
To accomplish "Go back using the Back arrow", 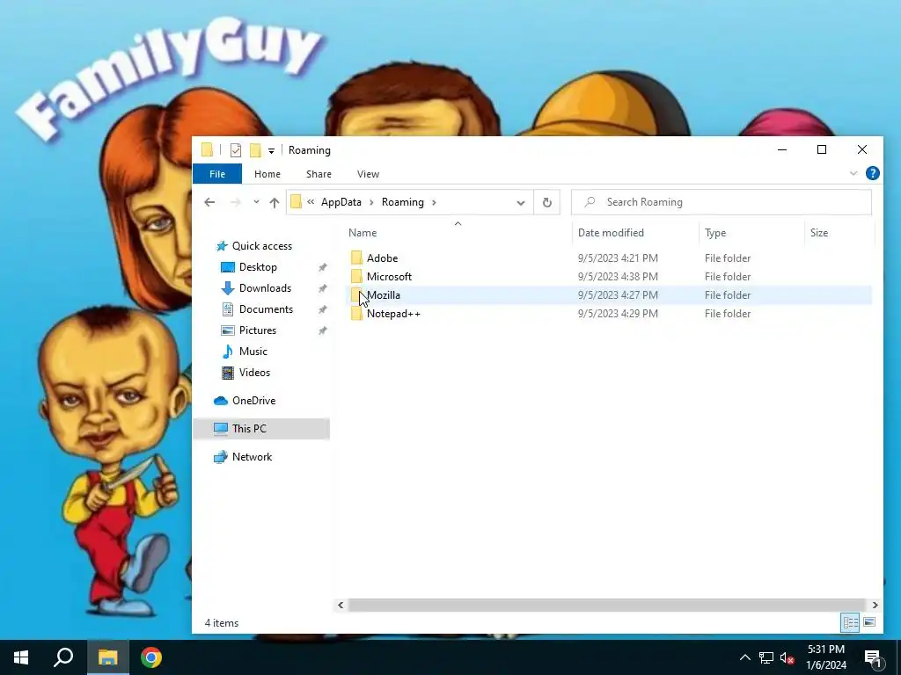I will pos(209,202).
